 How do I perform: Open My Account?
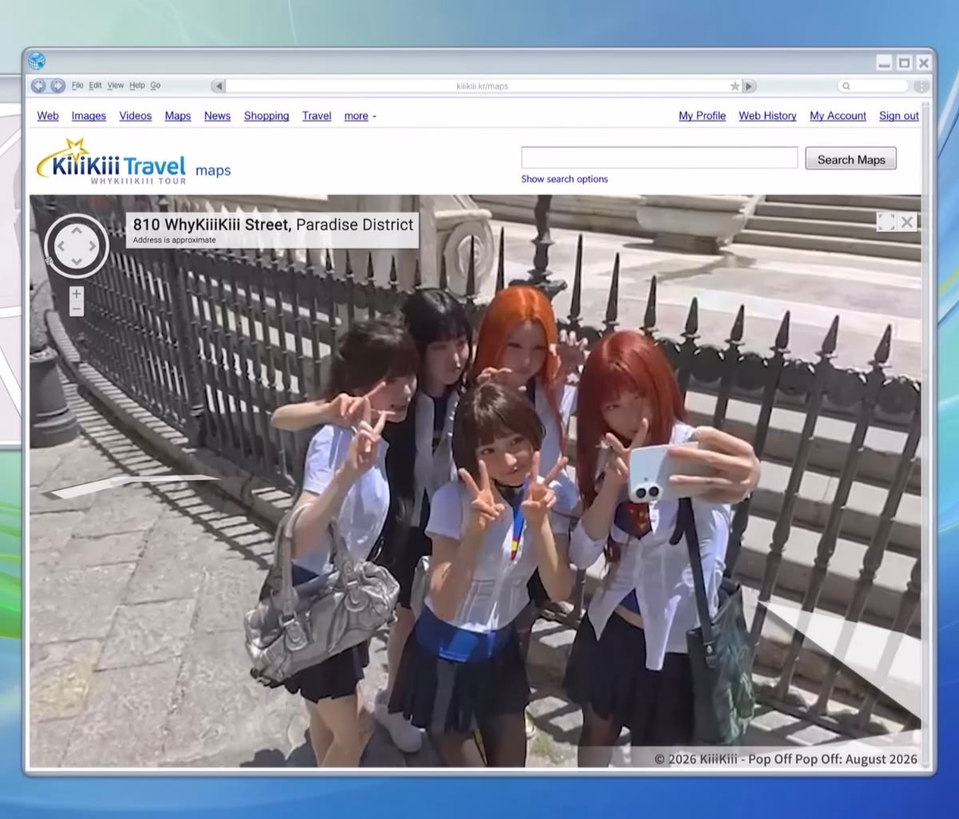coord(838,116)
